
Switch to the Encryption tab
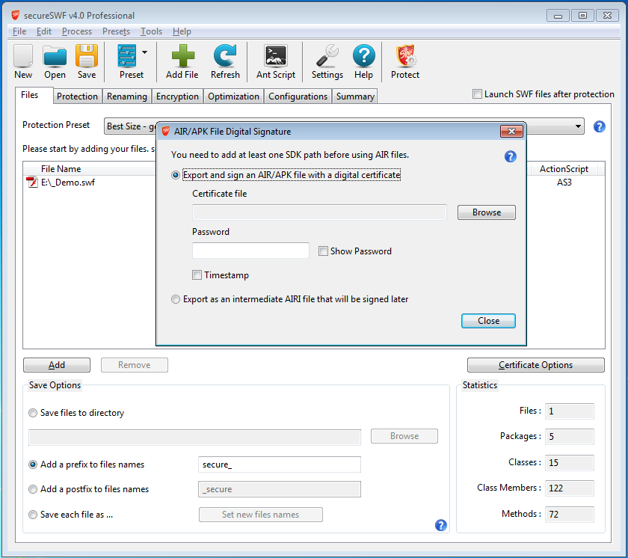tap(177, 96)
